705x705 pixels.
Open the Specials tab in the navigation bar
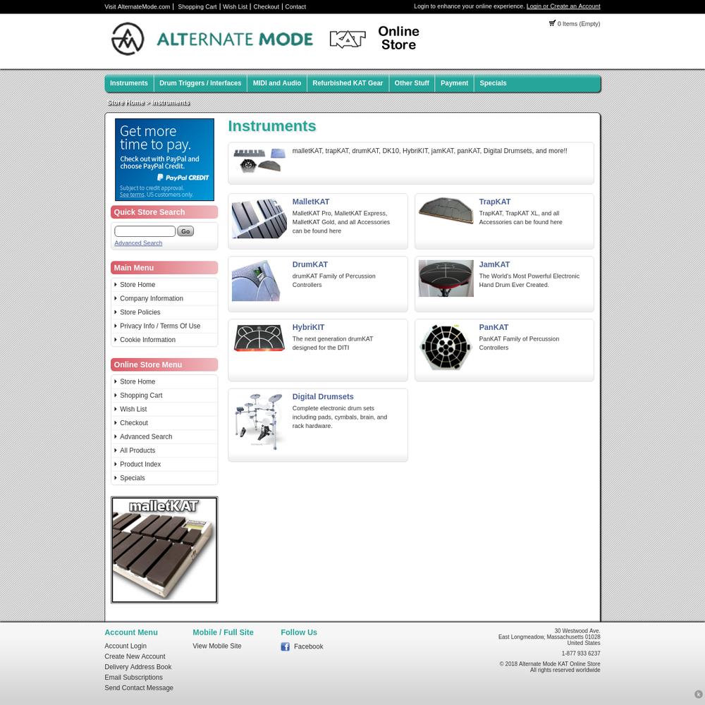[493, 83]
